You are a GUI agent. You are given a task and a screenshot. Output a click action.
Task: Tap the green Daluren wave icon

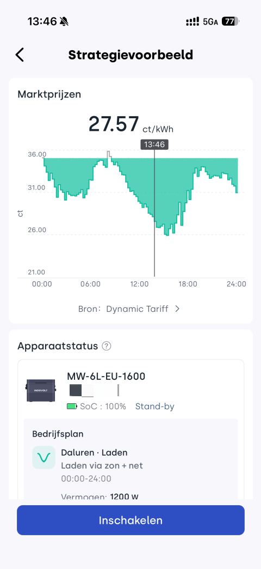pos(44,458)
